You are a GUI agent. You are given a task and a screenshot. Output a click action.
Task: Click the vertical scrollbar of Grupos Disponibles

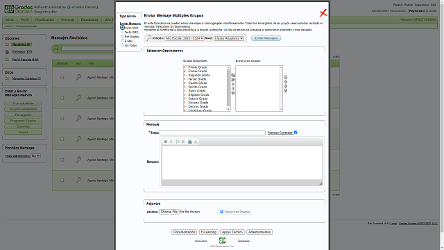pyautogui.click(x=228, y=87)
